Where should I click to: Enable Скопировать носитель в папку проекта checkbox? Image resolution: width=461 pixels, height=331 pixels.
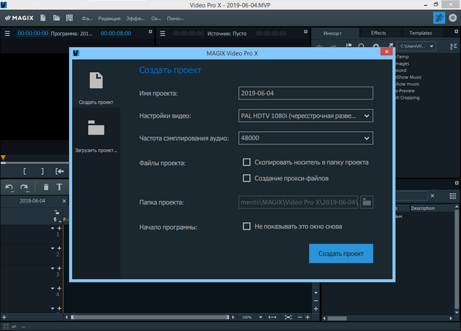point(246,162)
